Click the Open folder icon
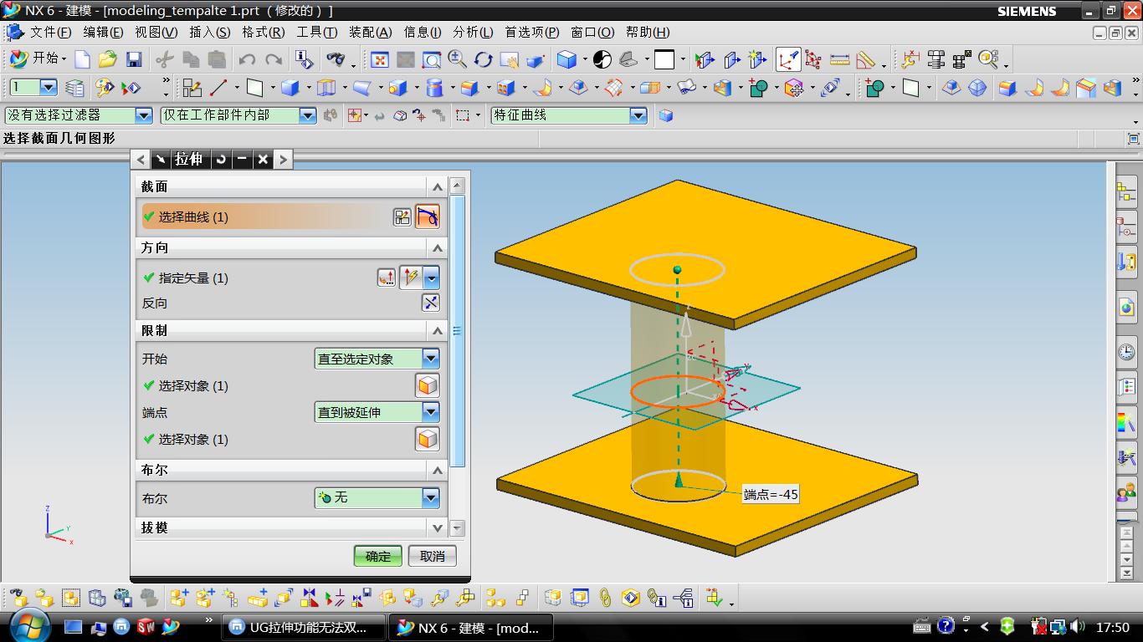The width and height of the screenshot is (1143, 642). pyautogui.click(x=107, y=59)
